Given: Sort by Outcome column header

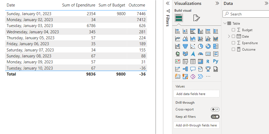Looking at the screenshot, I should [137, 5].
